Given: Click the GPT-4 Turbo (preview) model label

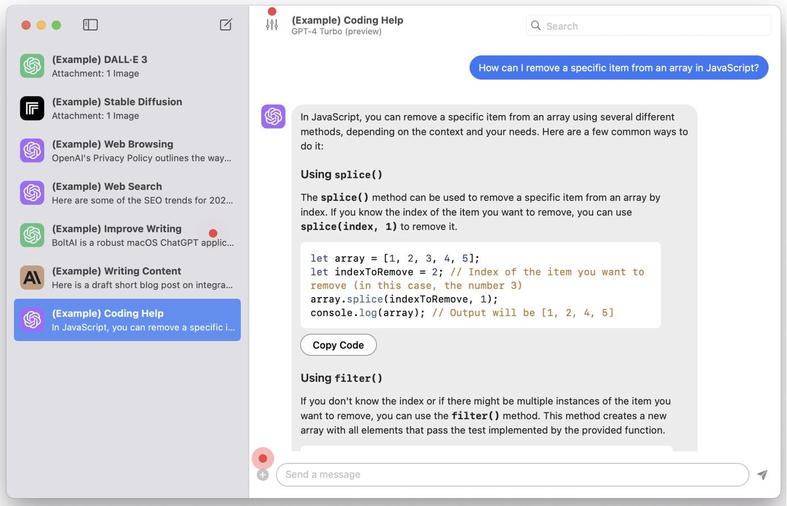Looking at the screenshot, I should (336, 31).
